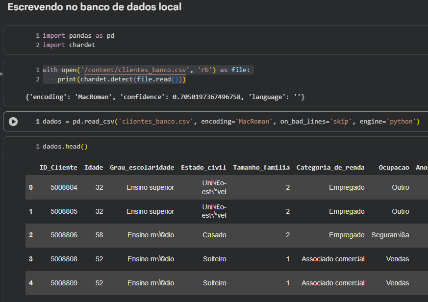Click on the 'import chardet' code line
The image size is (428, 302).
(x=69, y=45)
